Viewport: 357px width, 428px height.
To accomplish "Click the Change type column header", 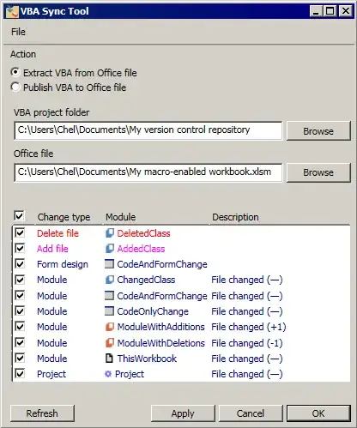I will (x=64, y=217).
